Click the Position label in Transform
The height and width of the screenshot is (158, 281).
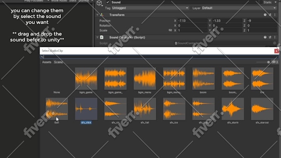pos(105,21)
